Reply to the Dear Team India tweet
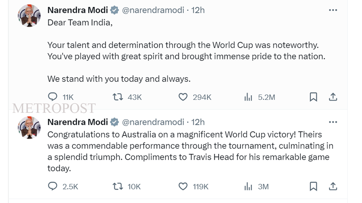Viewport: 362px width, 203px height. pyautogui.click(x=53, y=97)
